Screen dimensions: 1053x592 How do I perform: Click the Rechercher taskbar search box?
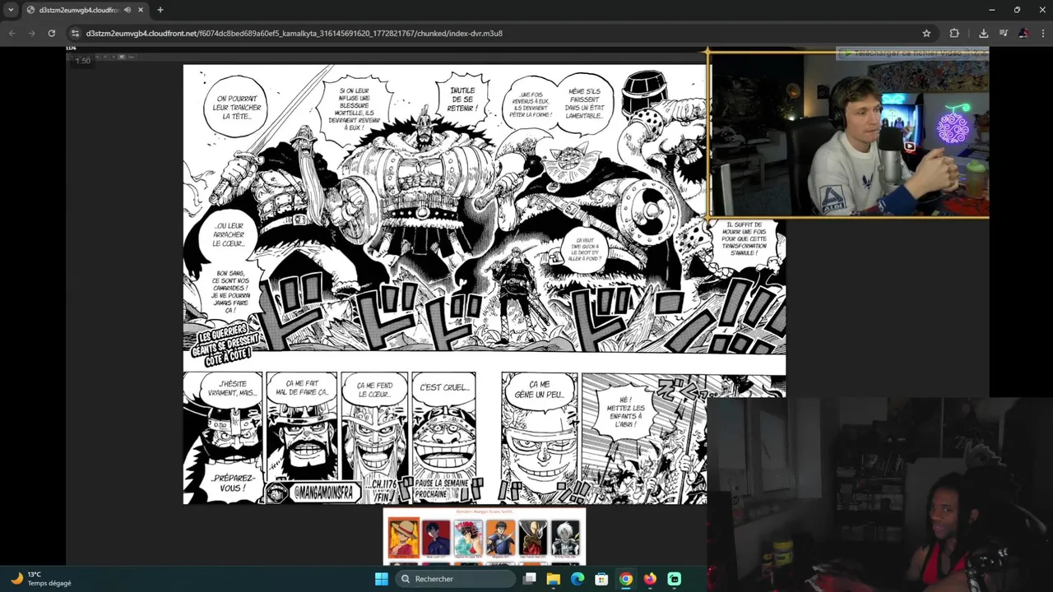point(455,579)
